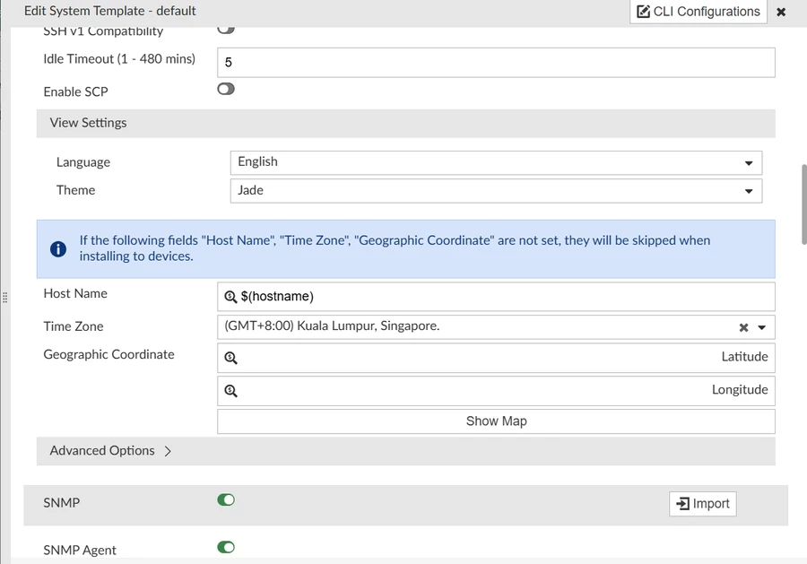The width and height of the screenshot is (807, 564).
Task: Click the Idle Timeout input field
Action: click(496, 62)
